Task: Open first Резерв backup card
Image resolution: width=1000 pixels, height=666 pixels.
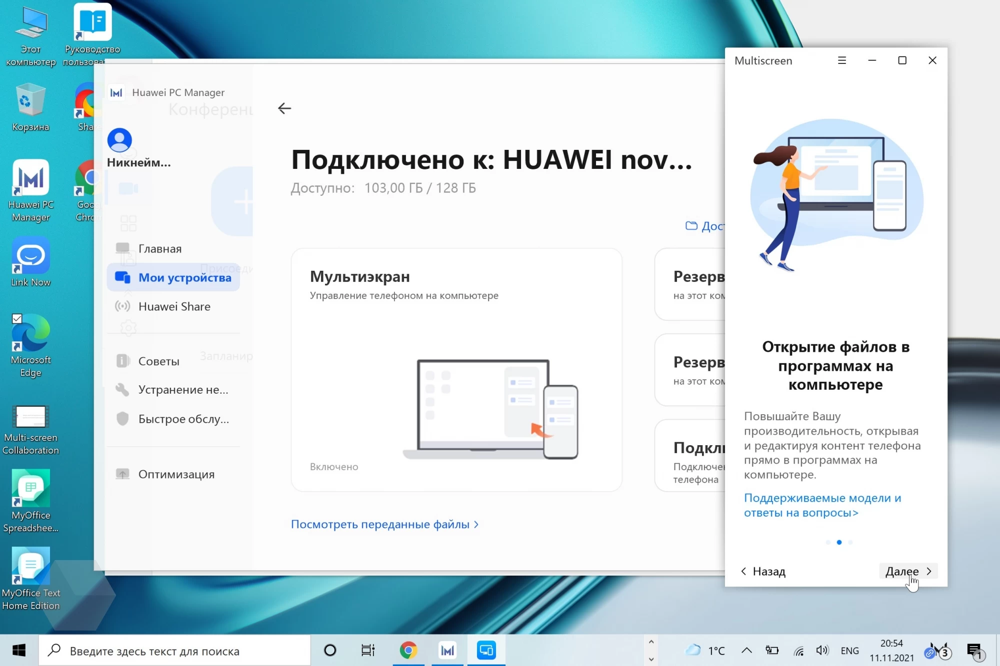Action: coord(690,284)
